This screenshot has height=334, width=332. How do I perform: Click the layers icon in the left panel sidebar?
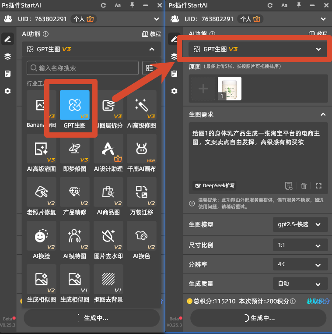[x=7, y=57]
